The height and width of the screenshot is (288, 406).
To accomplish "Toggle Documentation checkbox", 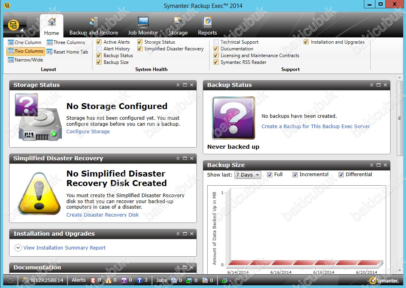I will click(216, 49).
